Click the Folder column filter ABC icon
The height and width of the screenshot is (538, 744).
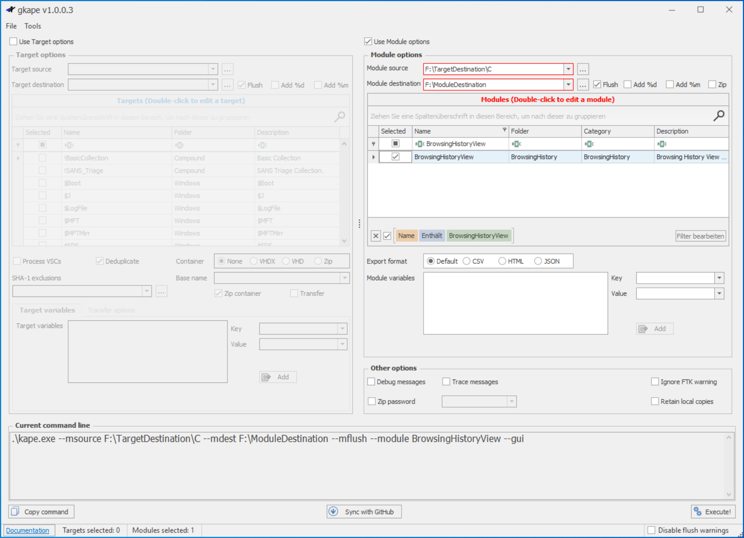click(x=517, y=144)
